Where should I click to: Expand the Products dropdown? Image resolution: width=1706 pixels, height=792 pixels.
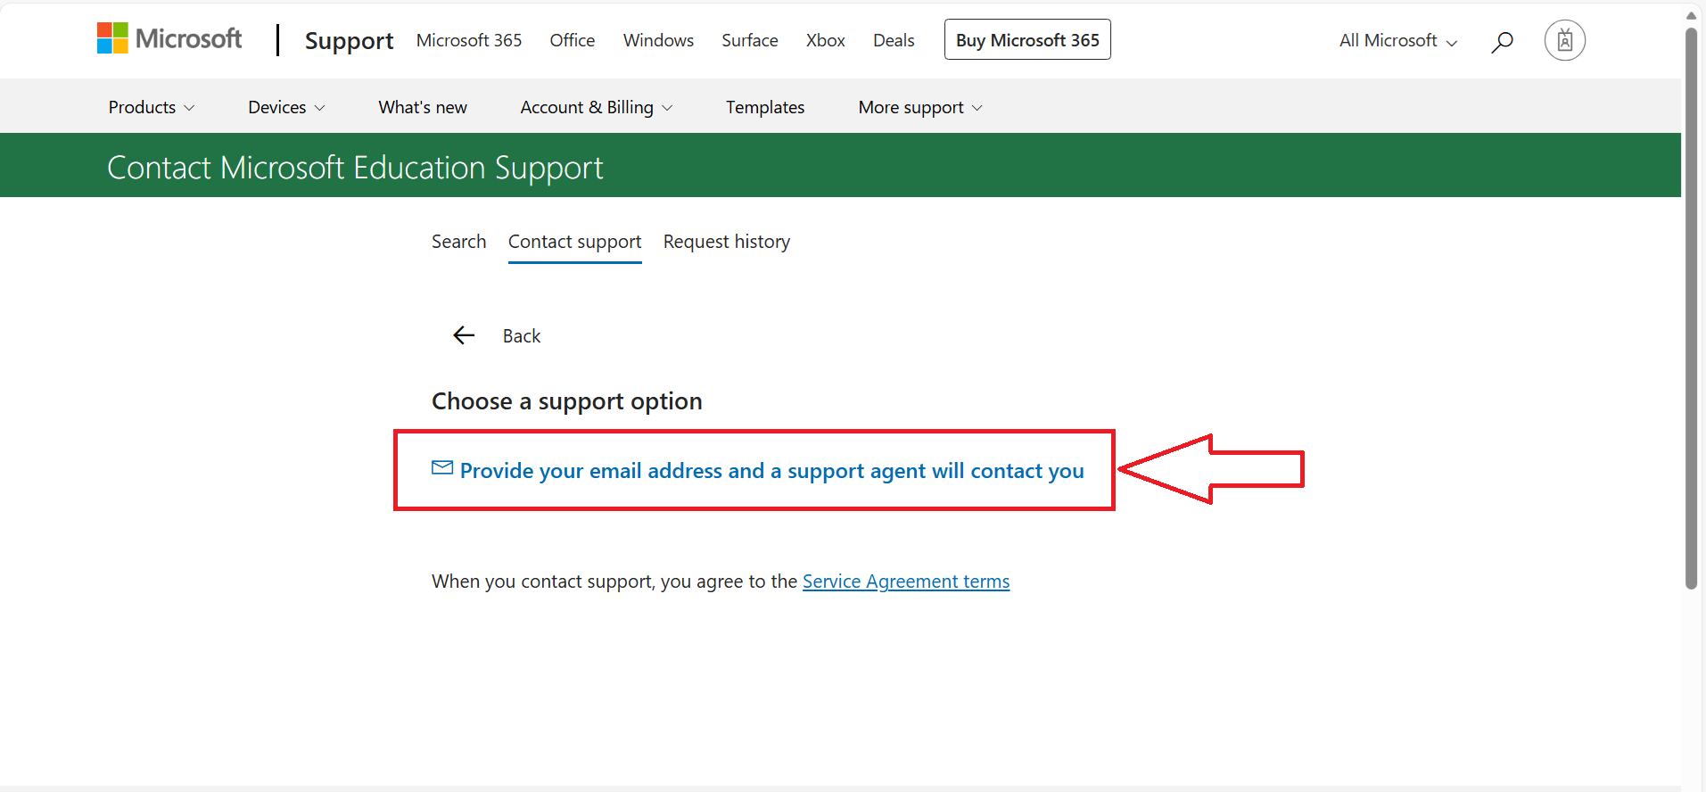(152, 107)
